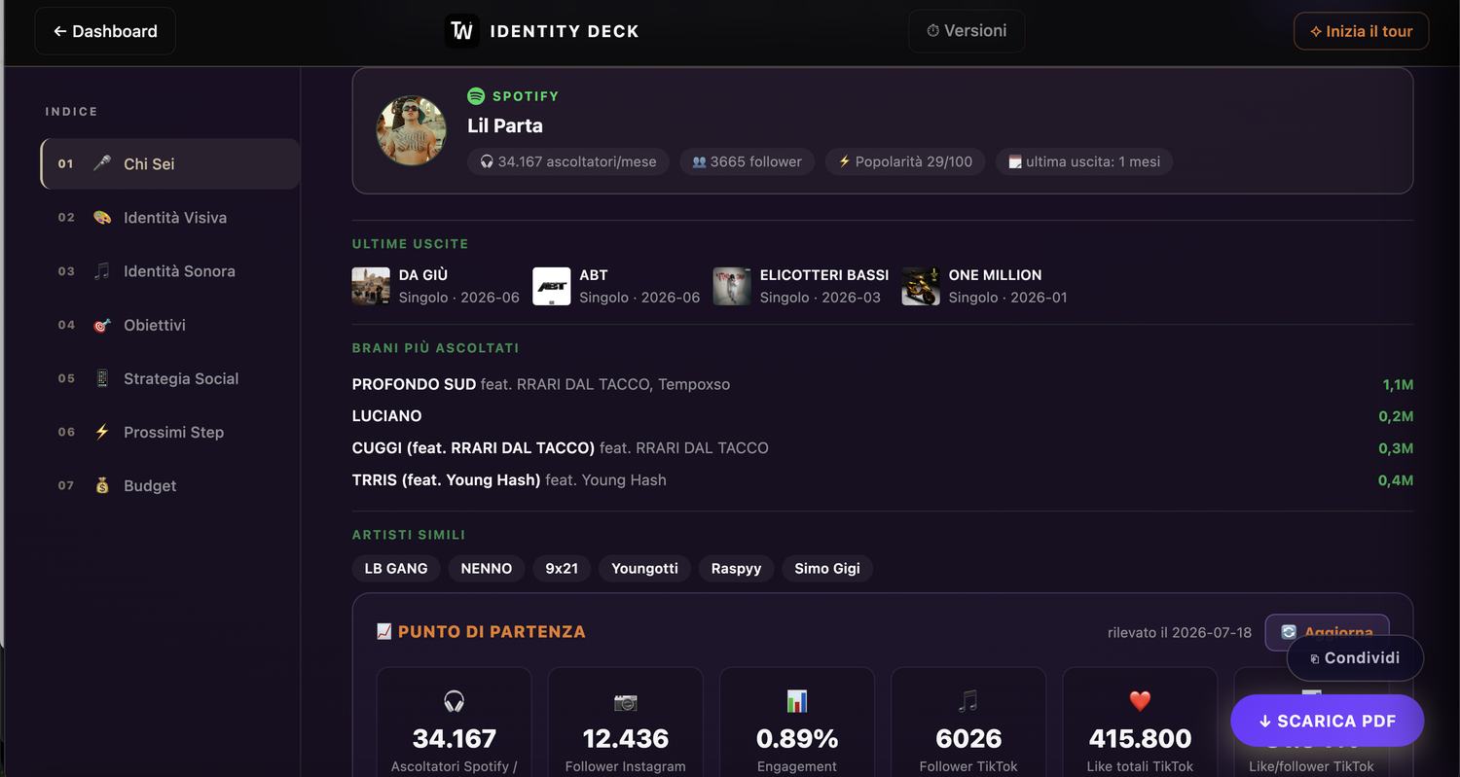This screenshot has height=777, width=1460.
Task: Click the TRRIS track title
Action: tap(446, 479)
